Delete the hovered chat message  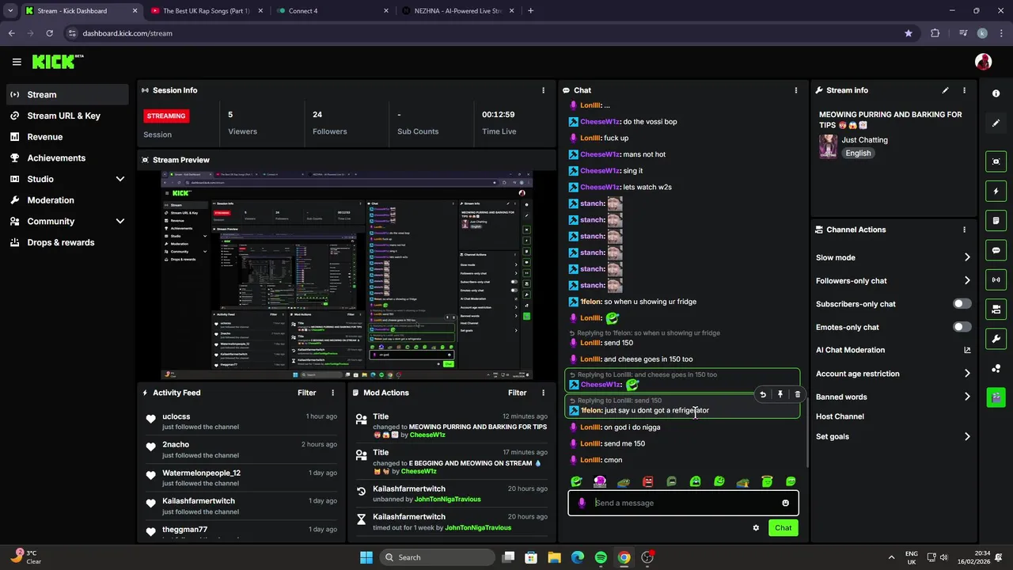pyautogui.click(x=797, y=394)
